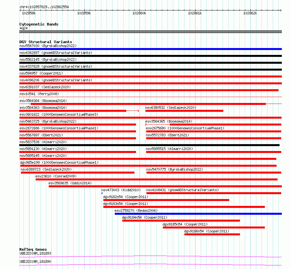Click the ruler's left arrow end
Screen dimensions: 291x269
pyautogui.click(x=20, y=10)
